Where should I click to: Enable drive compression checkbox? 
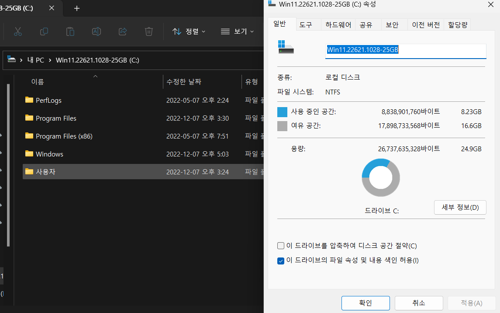(281, 246)
